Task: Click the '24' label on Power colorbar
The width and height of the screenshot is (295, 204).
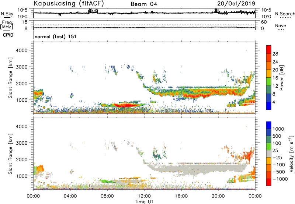Action: (275, 62)
